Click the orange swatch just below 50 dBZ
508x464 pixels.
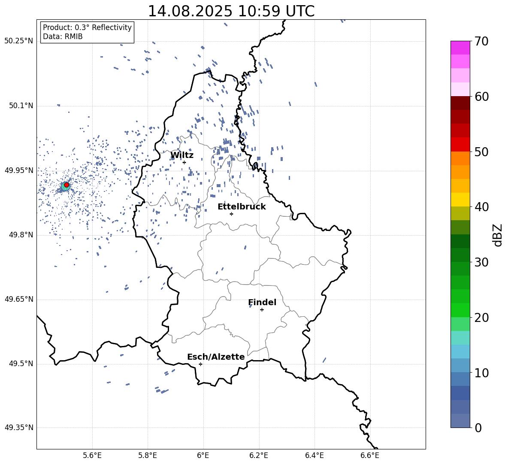460,158
